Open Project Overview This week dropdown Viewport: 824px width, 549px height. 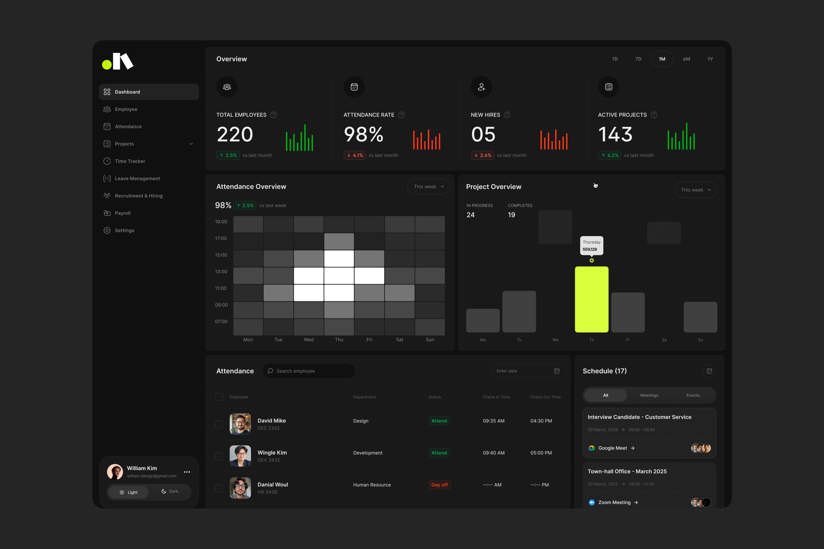696,190
